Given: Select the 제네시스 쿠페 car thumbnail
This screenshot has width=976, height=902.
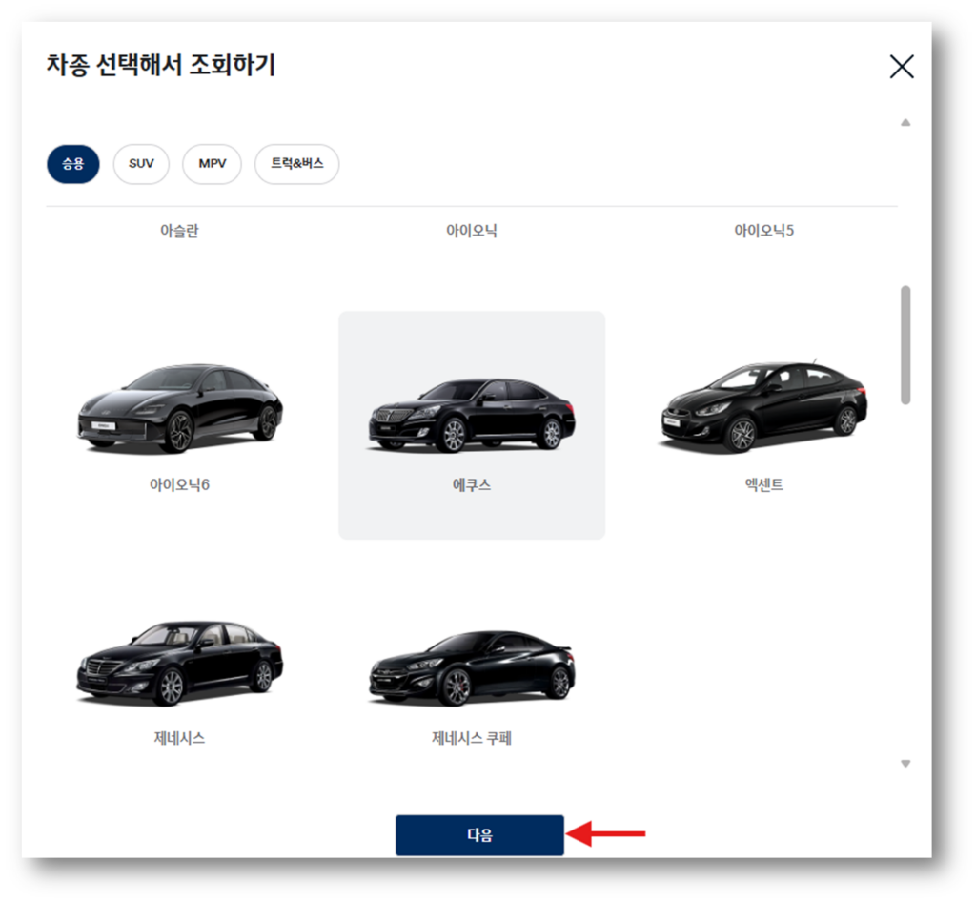Looking at the screenshot, I should (471, 667).
